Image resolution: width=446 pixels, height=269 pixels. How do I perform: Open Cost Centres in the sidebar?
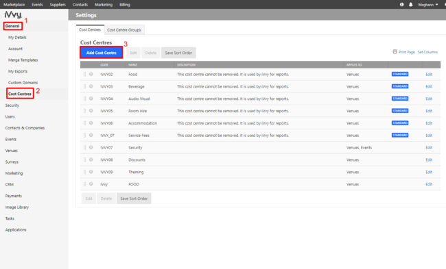click(x=20, y=94)
